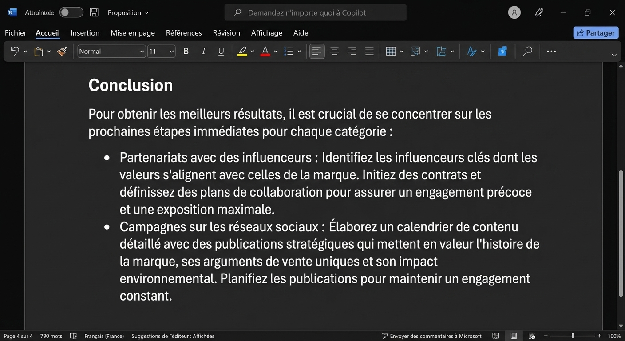
Task: Click the proofing book icon in status bar
Action: [74, 336]
